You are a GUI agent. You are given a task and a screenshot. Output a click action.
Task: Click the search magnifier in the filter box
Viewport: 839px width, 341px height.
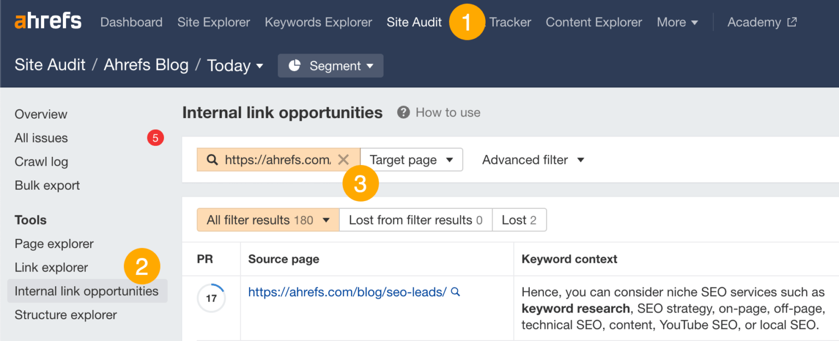click(213, 160)
